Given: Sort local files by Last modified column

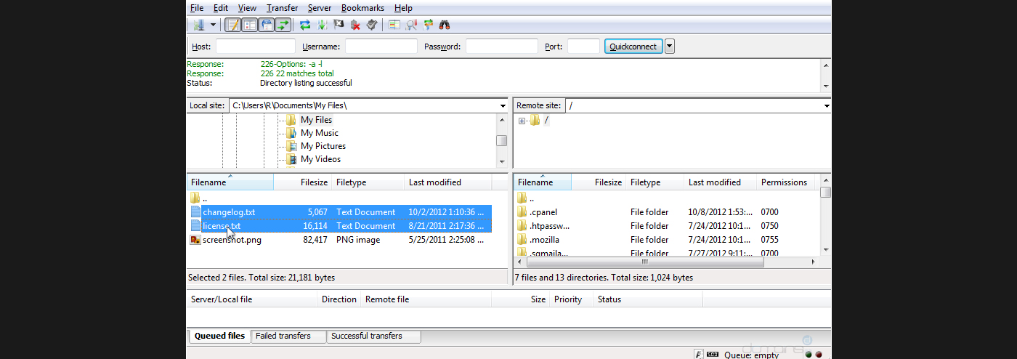Looking at the screenshot, I should (447, 182).
